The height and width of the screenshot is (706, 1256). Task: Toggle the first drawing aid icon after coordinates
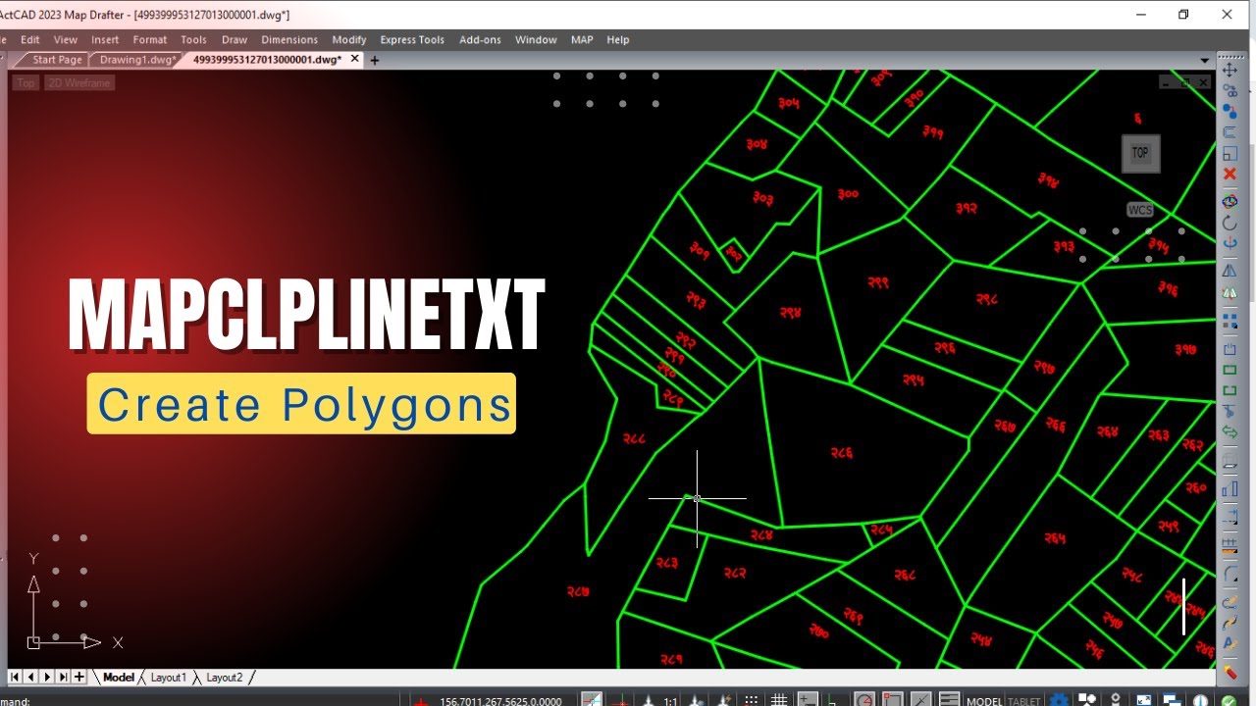[592, 699]
